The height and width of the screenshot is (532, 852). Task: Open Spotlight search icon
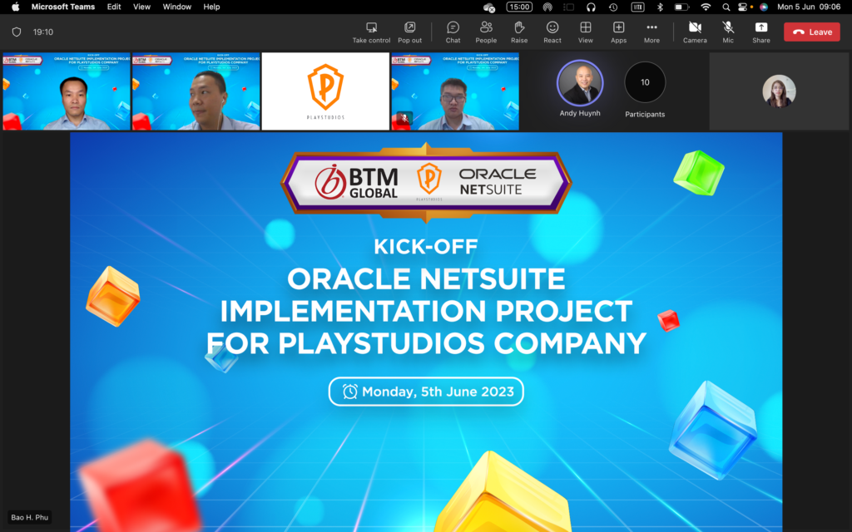726,7
